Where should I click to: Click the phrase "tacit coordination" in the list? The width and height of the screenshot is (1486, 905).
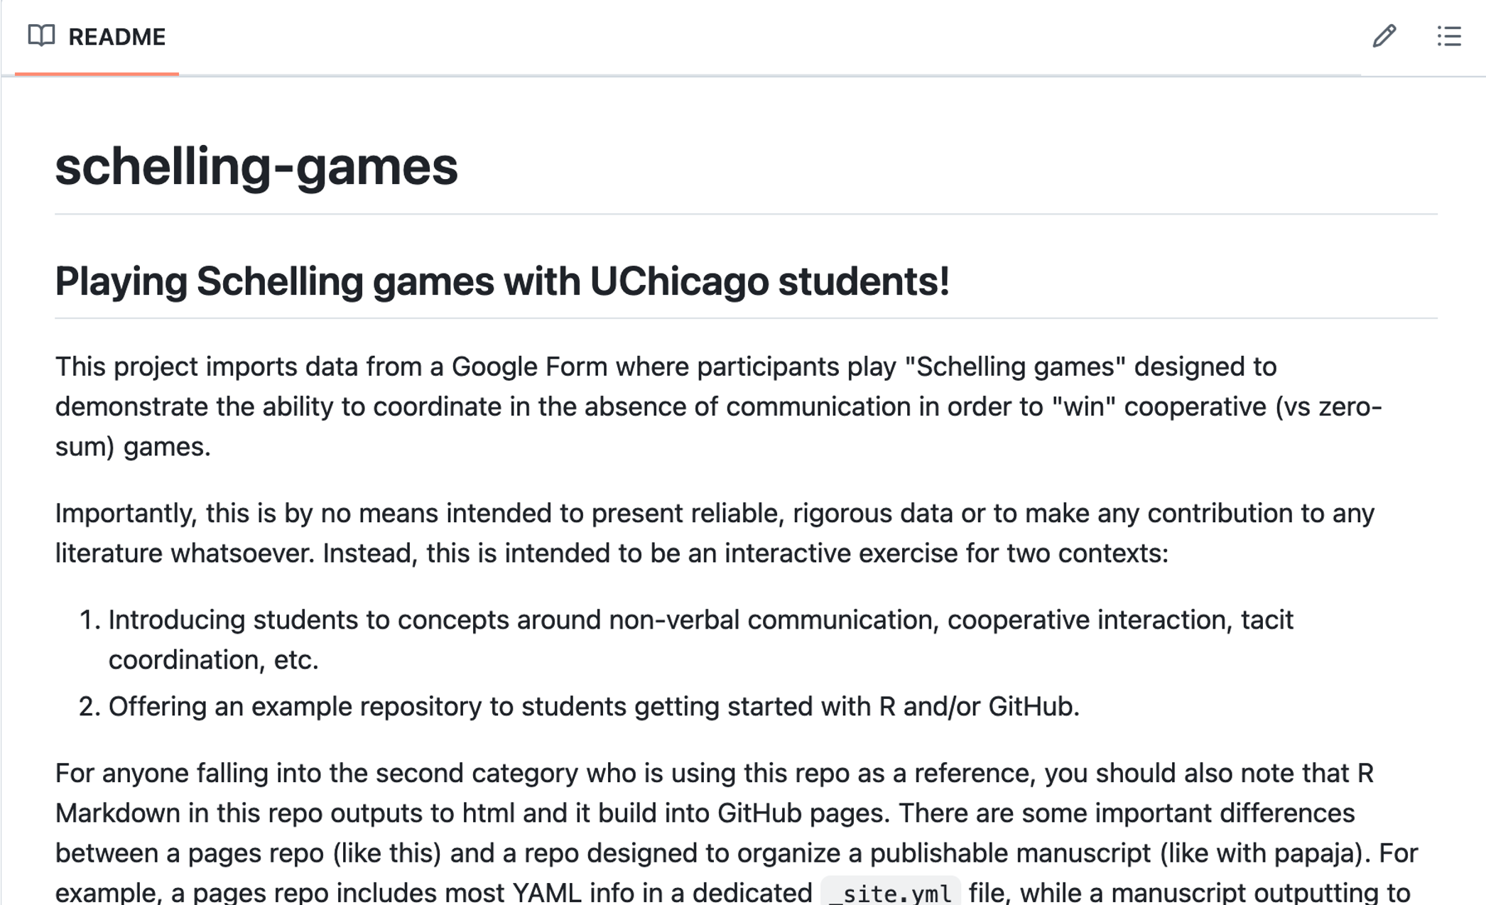click(x=1266, y=621)
